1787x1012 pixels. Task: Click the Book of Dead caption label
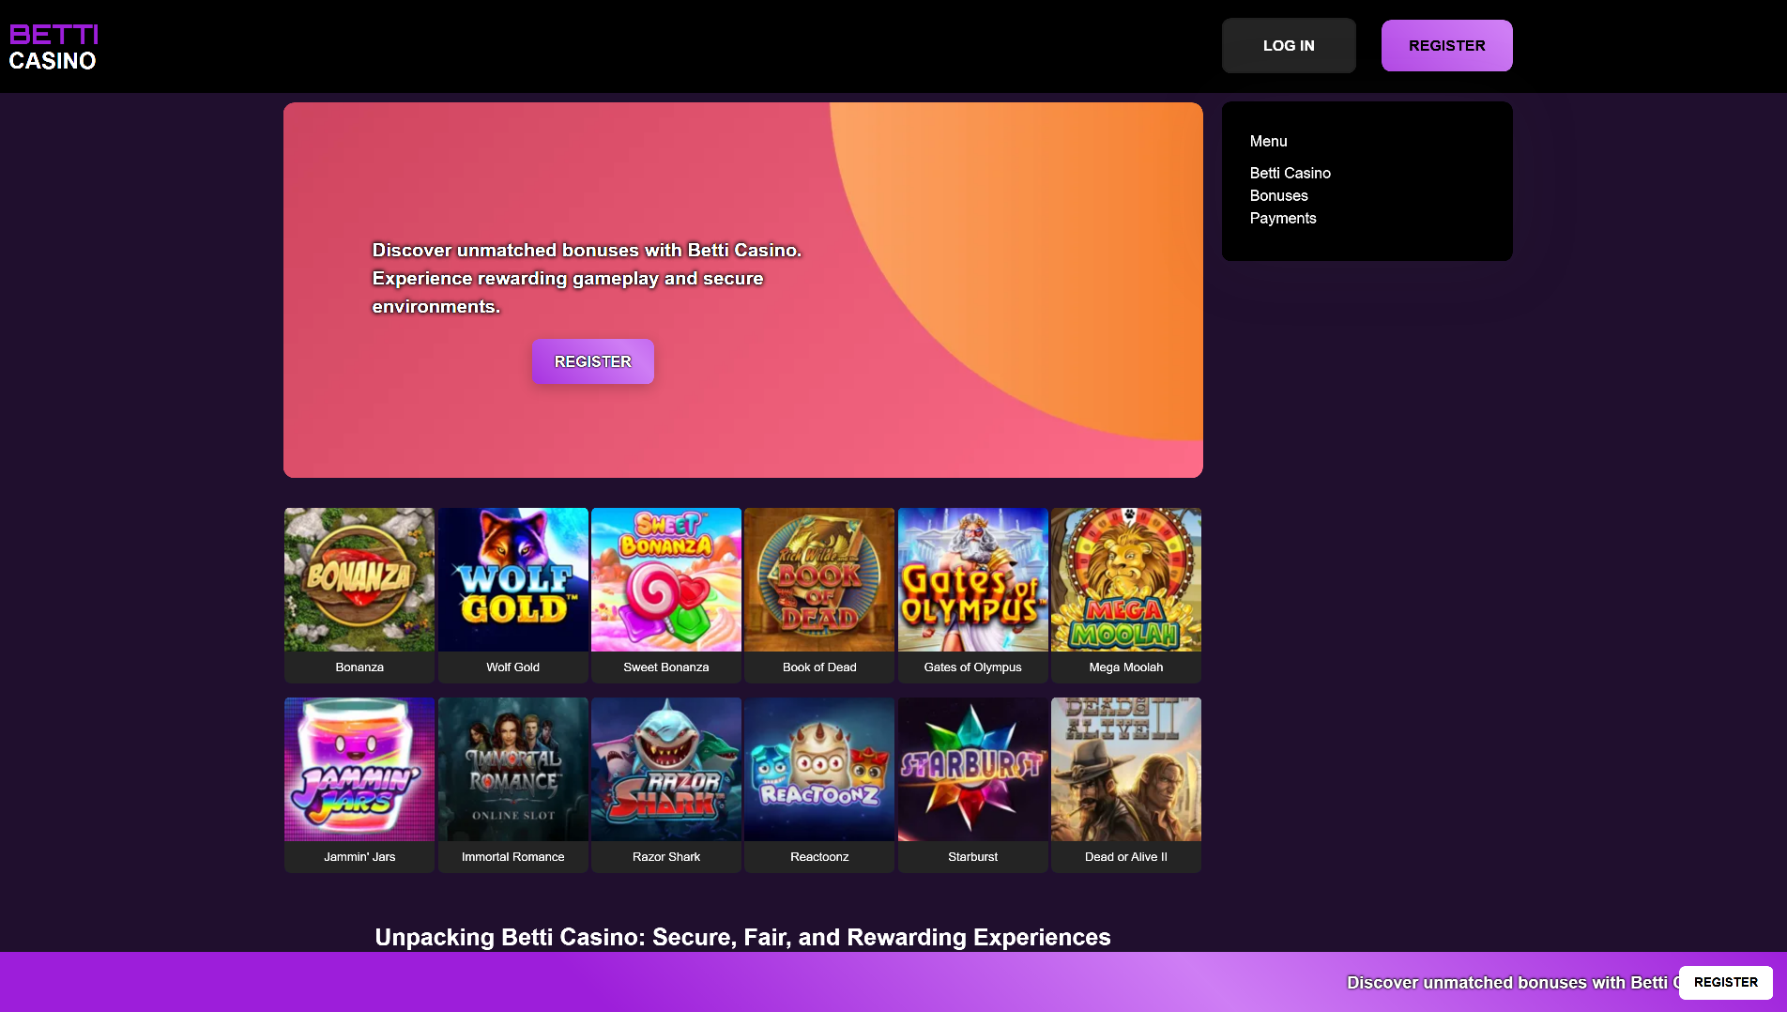pos(819,667)
